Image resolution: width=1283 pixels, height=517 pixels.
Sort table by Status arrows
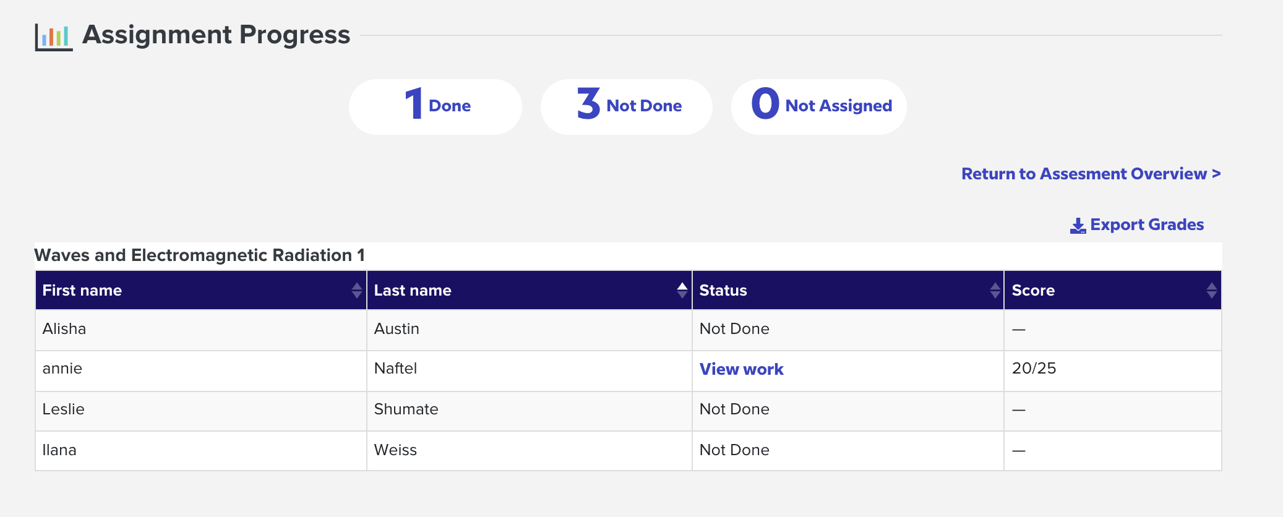tap(995, 290)
